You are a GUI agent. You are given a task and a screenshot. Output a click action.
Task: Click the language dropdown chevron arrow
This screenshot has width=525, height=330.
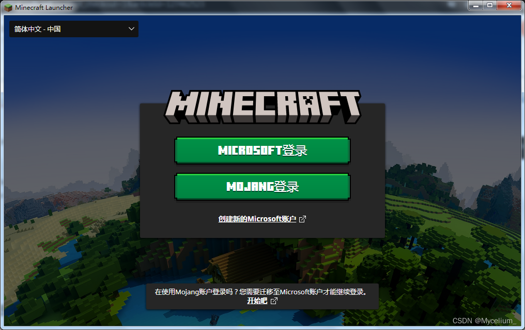(132, 29)
